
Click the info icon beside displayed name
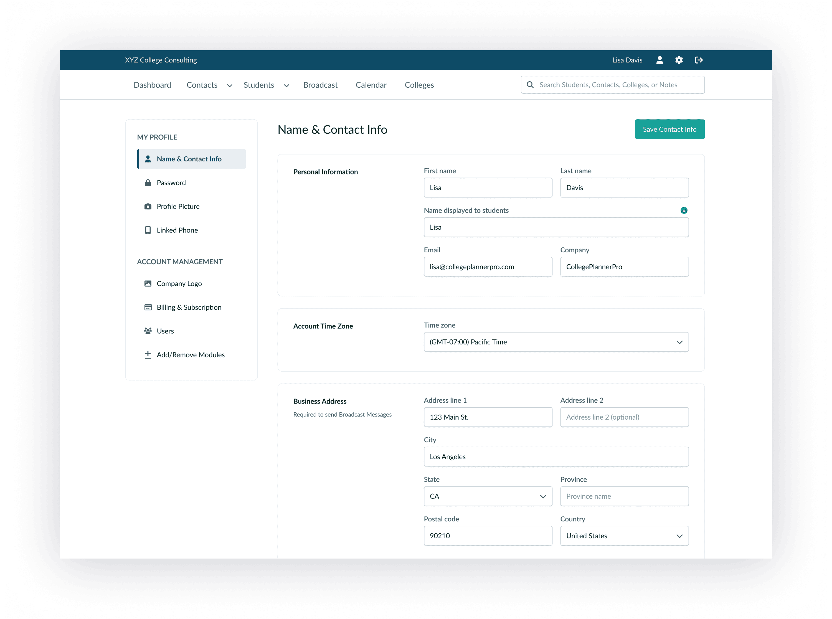click(x=684, y=210)
